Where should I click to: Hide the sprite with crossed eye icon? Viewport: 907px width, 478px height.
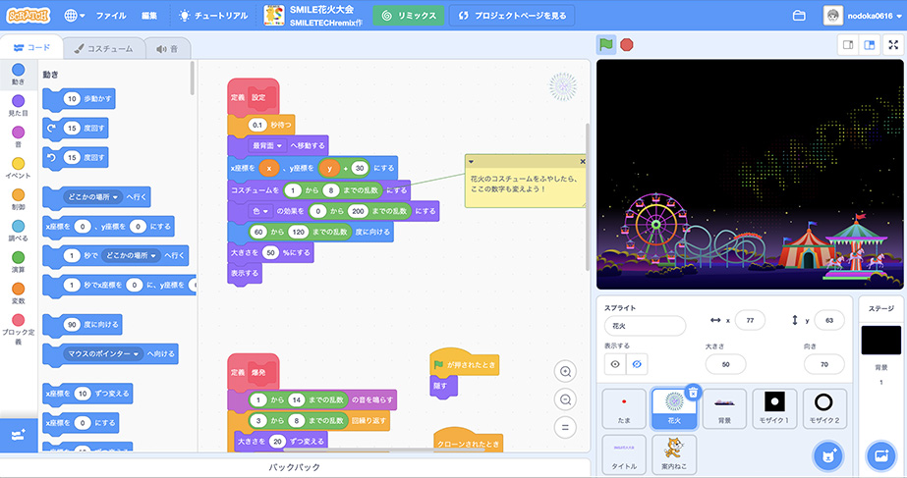coord(637,364)
